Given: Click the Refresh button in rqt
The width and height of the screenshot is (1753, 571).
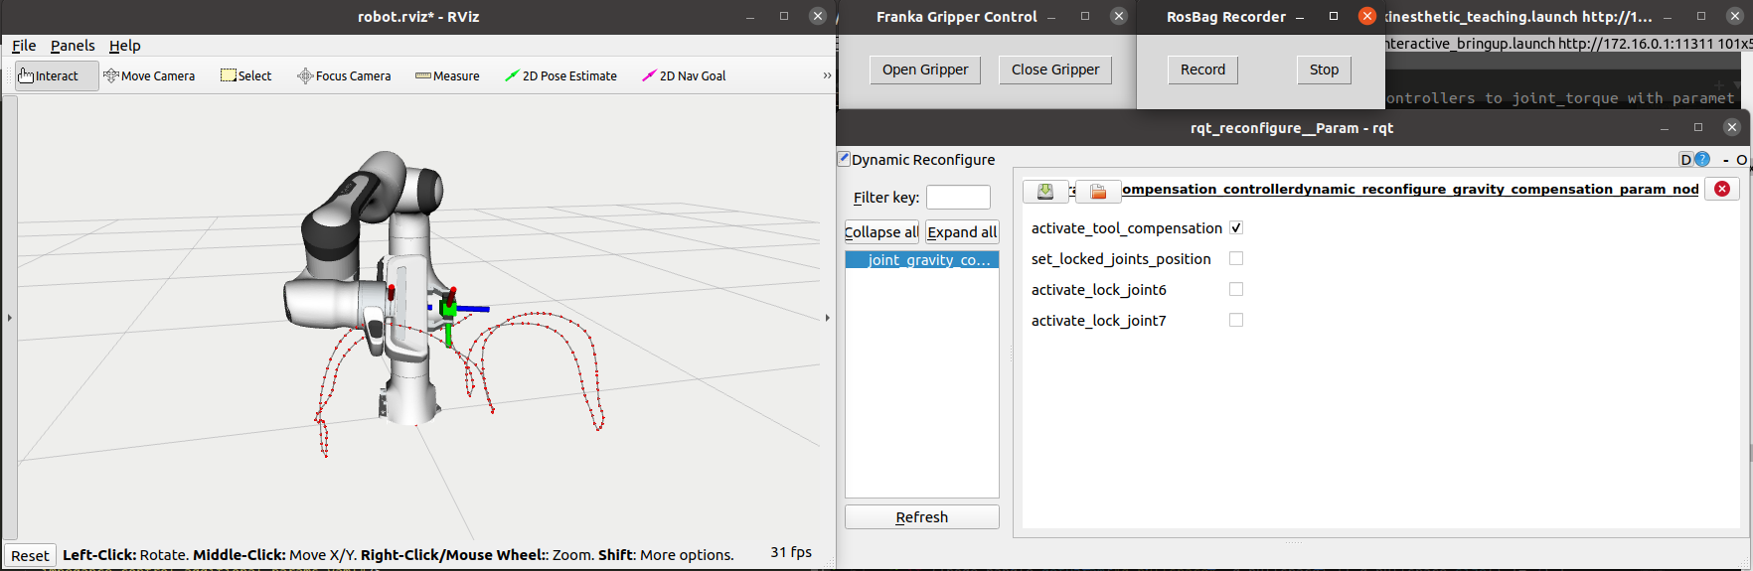Looking at the screenshot, I should coord(922,517).
